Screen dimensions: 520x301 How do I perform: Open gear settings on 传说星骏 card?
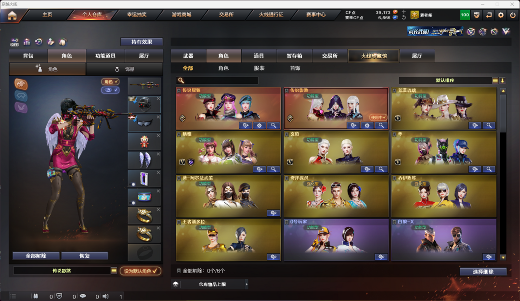[260, 125]
